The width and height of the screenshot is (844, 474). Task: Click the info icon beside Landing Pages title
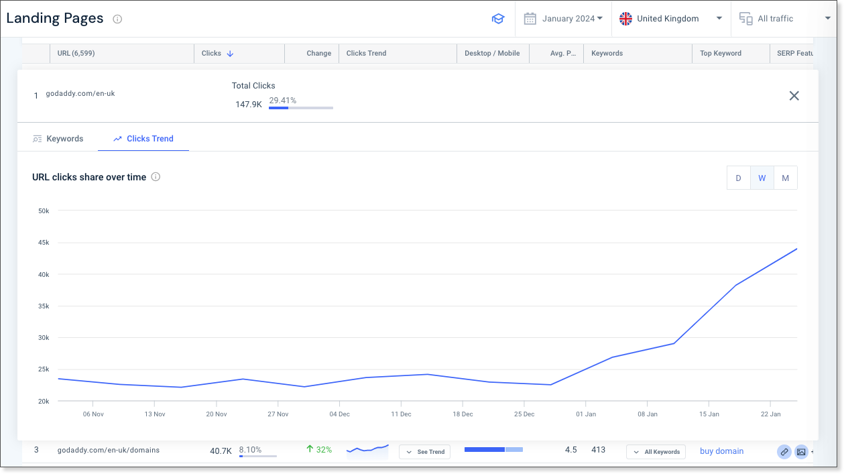(x=117, y=19)
